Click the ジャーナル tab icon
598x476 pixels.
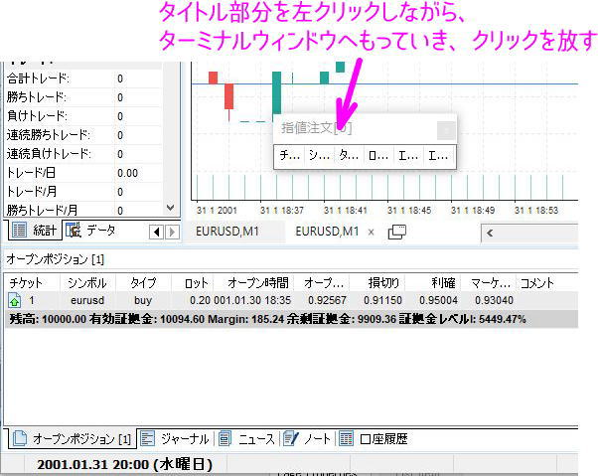click(147, 438)
